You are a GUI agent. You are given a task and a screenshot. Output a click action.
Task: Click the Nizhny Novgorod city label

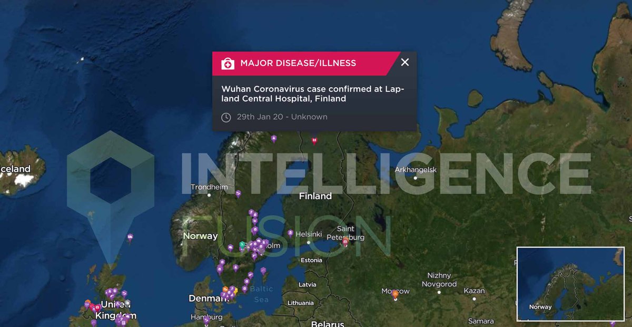(439, 280)
